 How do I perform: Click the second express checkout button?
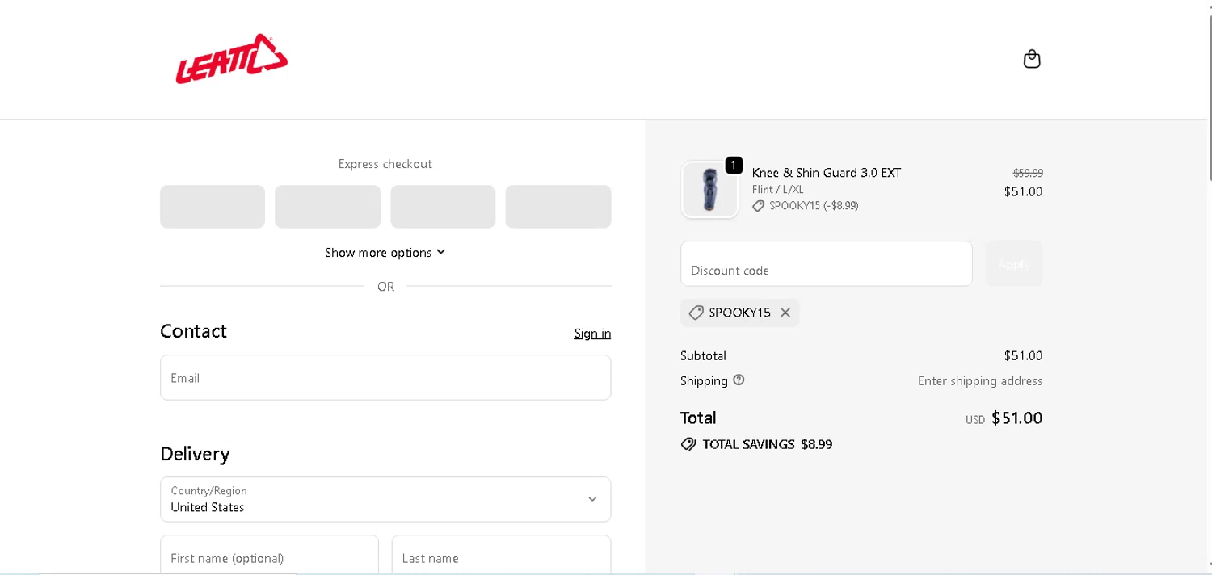327,207
